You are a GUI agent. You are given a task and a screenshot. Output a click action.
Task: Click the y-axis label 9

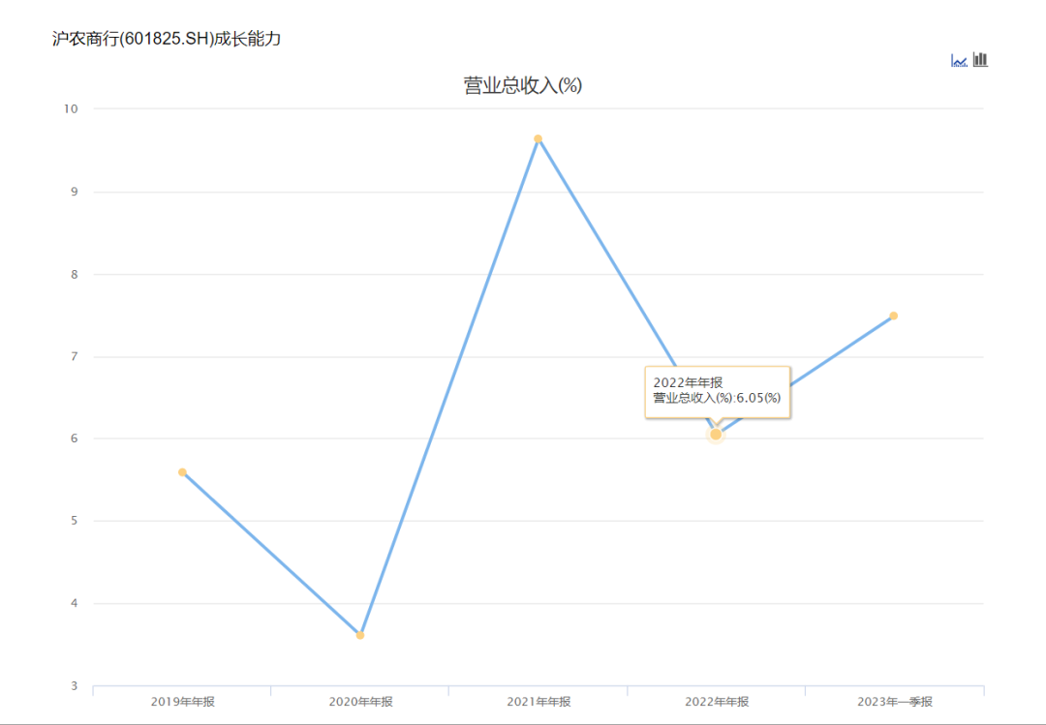[x=75, y=192]
